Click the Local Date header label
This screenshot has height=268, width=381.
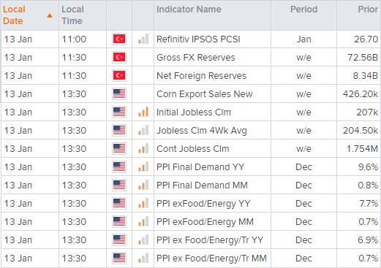[x=14, y=15]
